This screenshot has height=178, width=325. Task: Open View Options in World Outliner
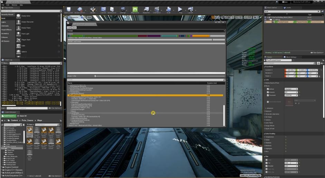click(x=316, y=53)
